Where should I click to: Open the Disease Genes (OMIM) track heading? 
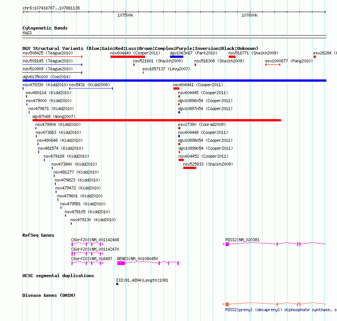click(49, 295)
